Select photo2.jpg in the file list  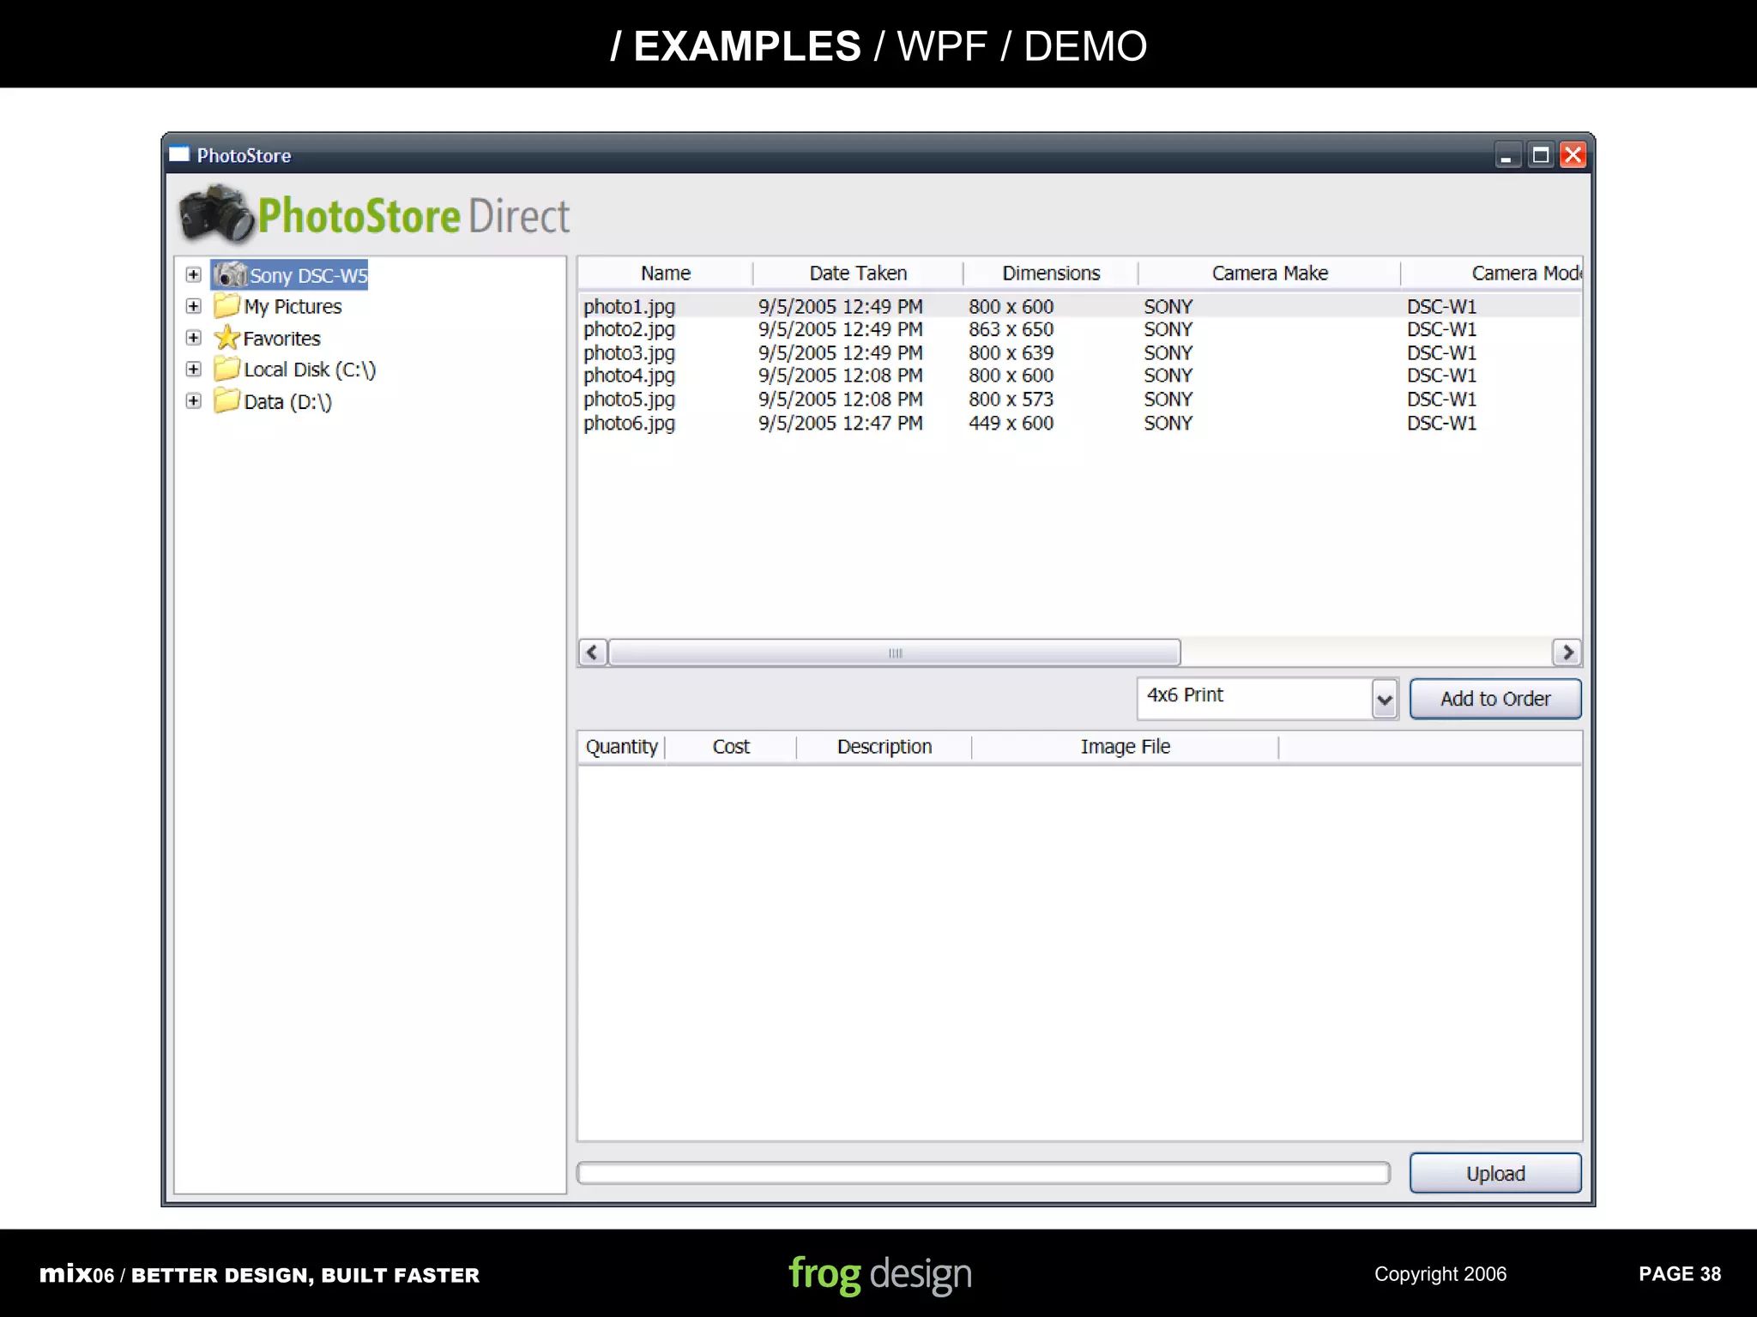coord(629,329)
